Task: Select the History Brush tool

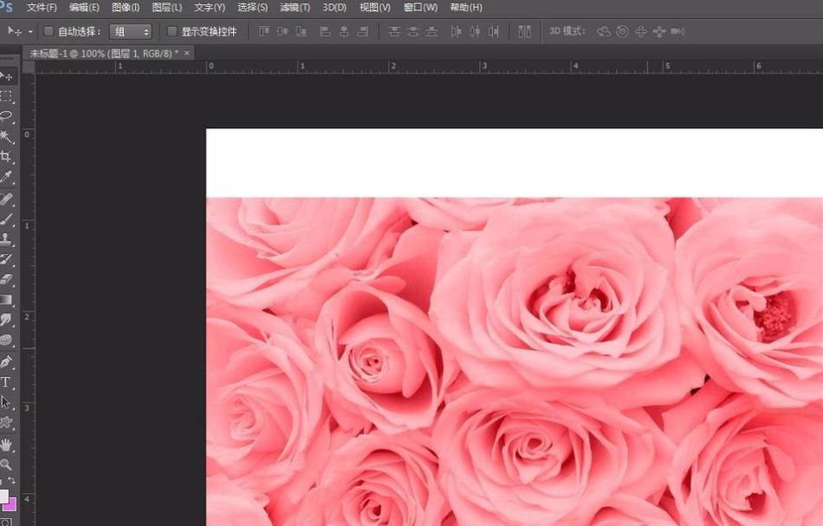Action: [6, 259]
